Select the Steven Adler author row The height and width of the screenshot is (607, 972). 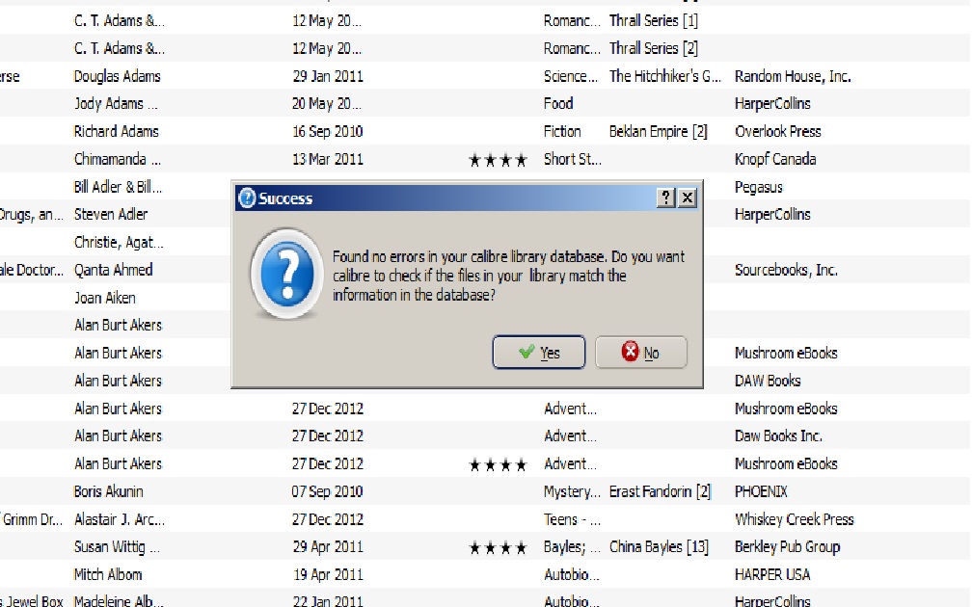[x=111, y=214]
